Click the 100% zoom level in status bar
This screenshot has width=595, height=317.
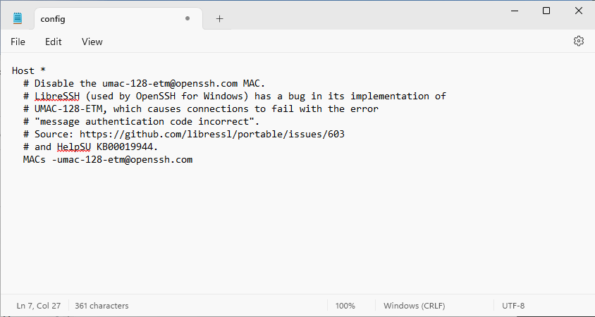[x=345, y=306]
